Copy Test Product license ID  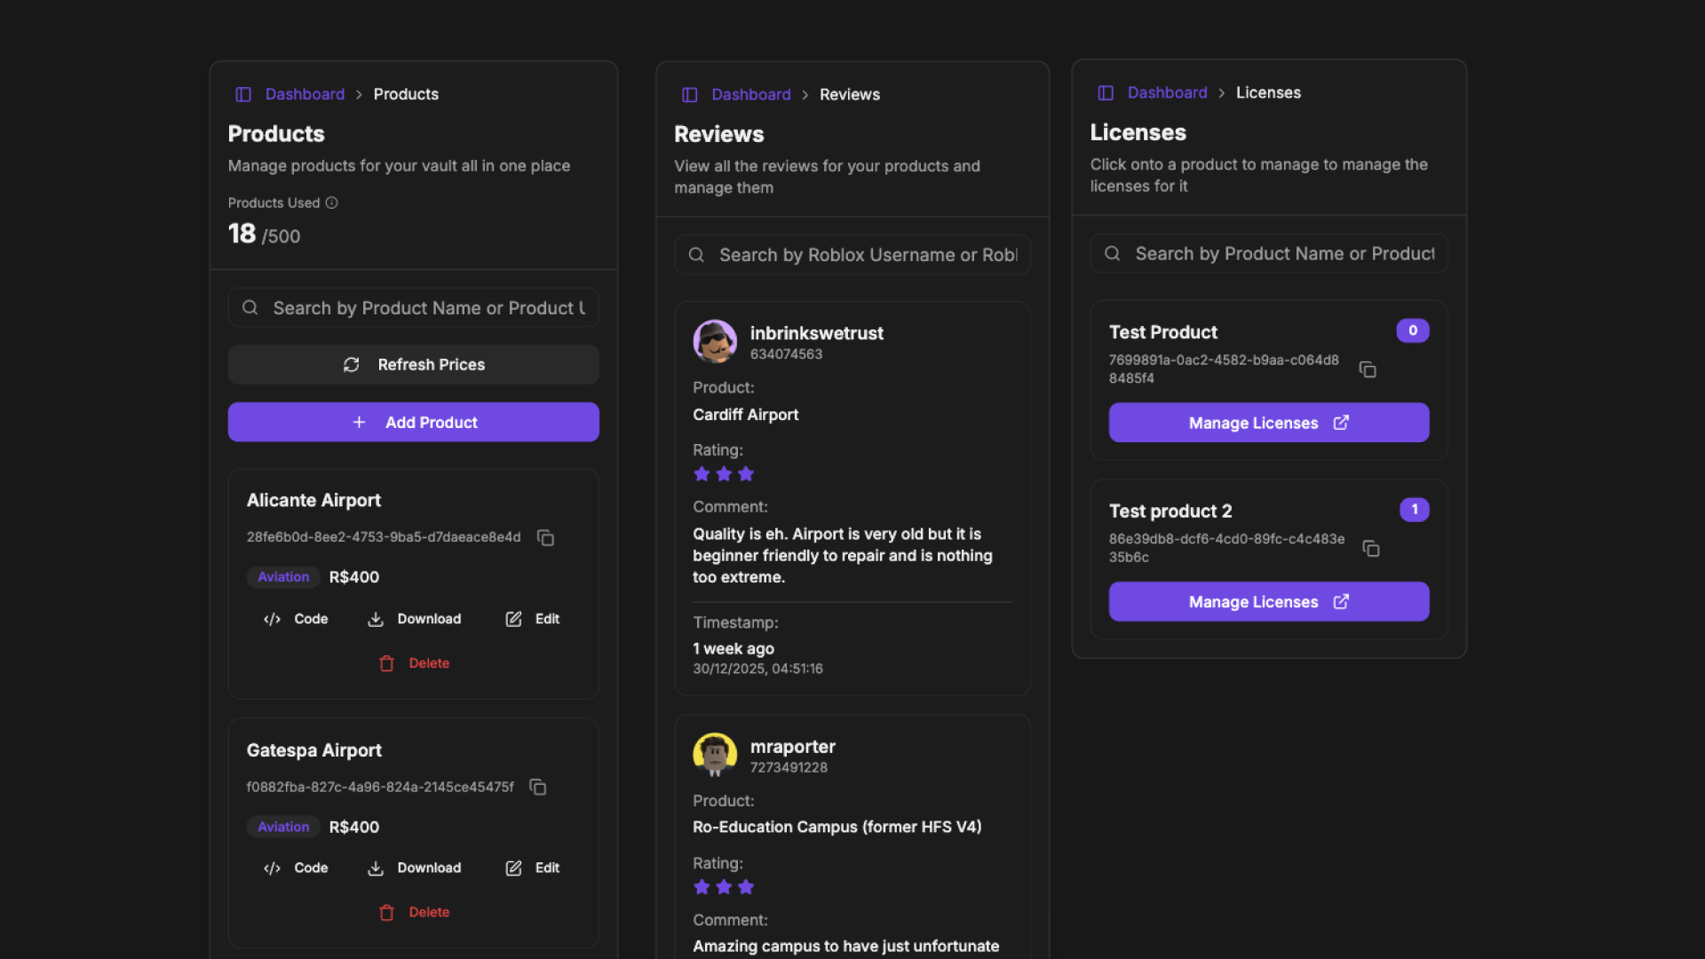1368,369
